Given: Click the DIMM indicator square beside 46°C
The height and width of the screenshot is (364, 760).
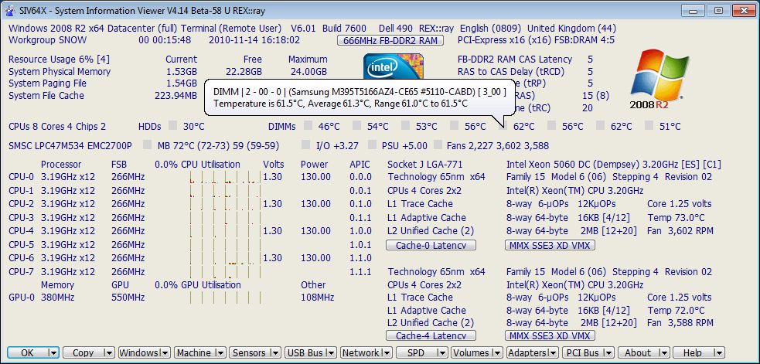Looking at the screenshot, I should (308, 126).
